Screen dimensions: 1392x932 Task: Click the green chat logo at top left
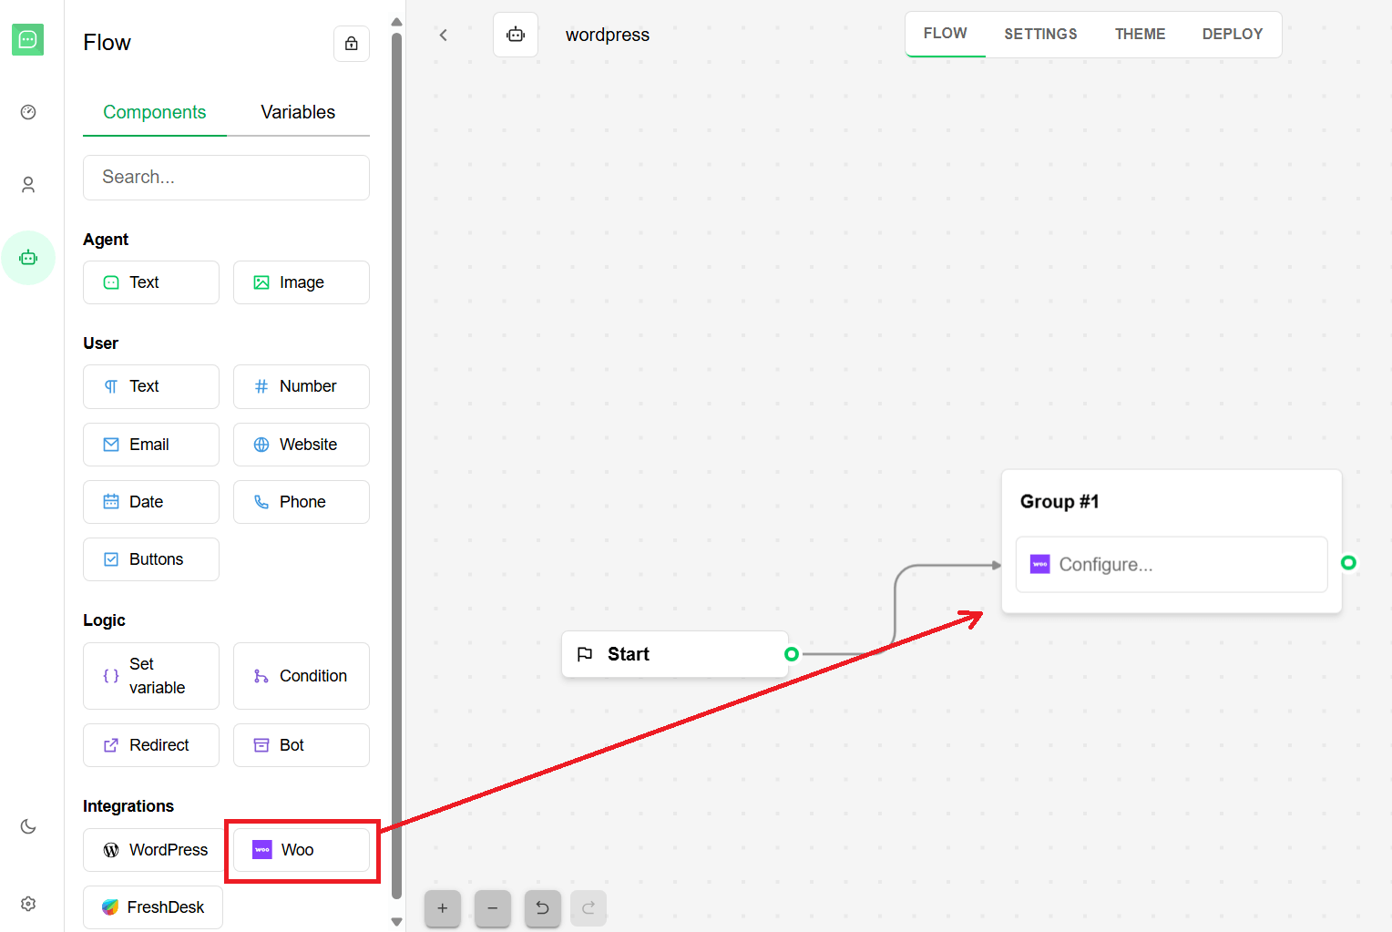(x=27, y=39)
